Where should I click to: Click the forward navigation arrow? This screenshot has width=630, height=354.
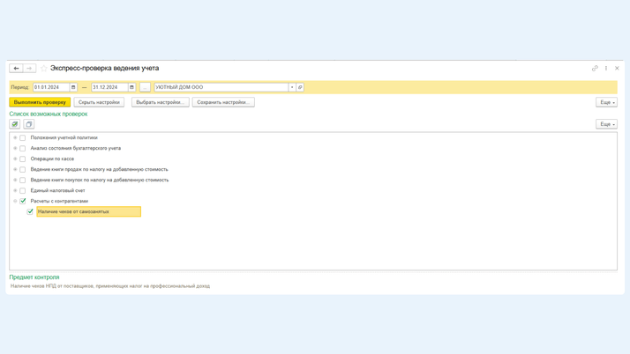[29, 68]
